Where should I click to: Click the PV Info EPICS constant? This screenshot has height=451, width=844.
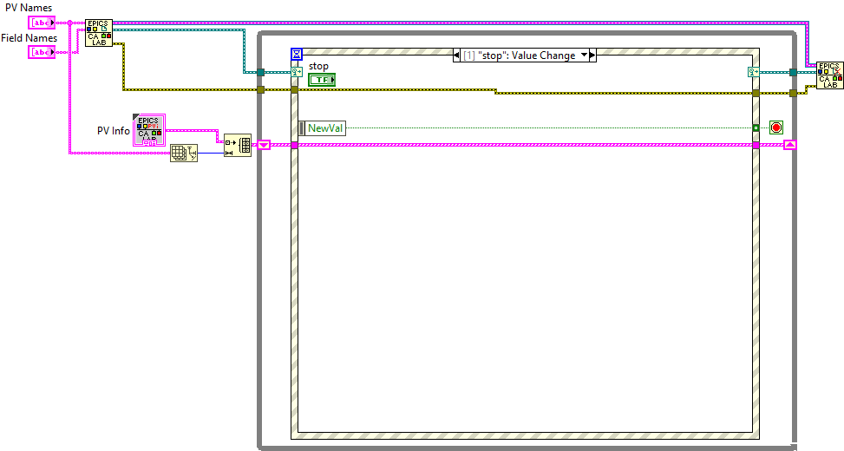pyautogui.click(x=149, y=128)
